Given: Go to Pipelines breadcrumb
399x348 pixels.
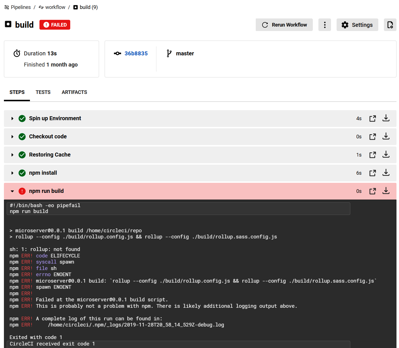Looking at the screenshot, I should (x=20, y=7).
